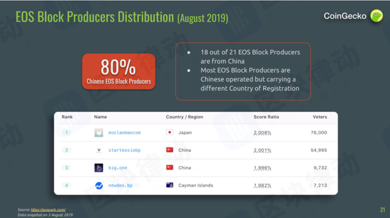Click the CoinGecko gecko logo icon
Image resolution: width=390 pixels, height=218 pixels.
(376, 16)
